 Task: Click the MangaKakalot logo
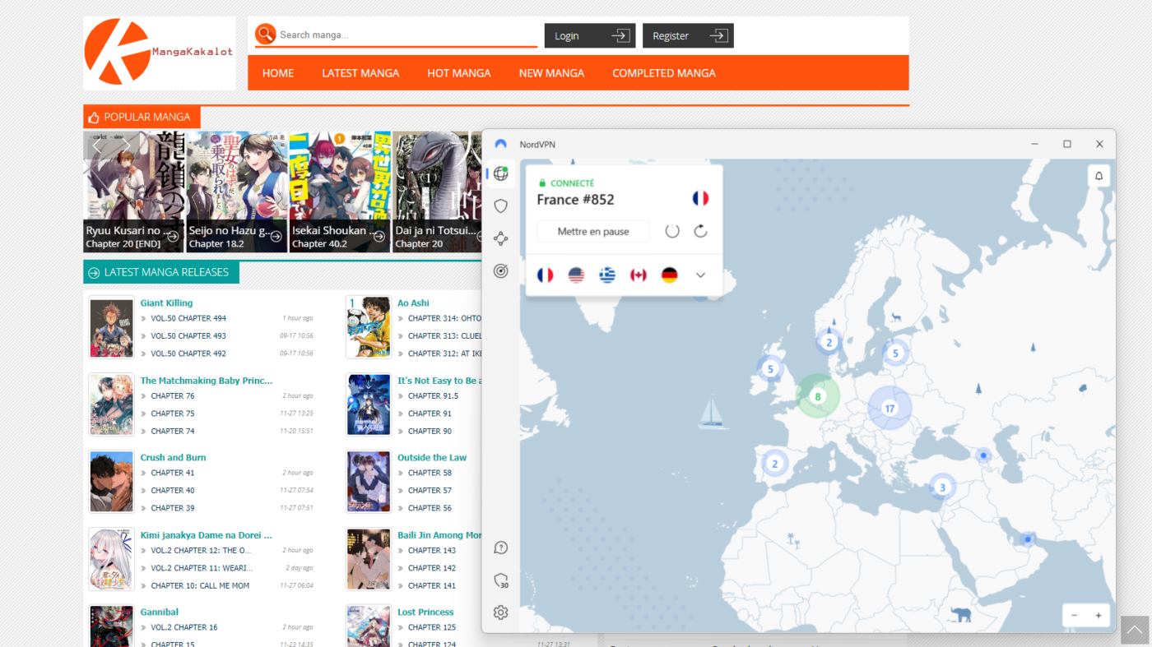tap(159, 53)
